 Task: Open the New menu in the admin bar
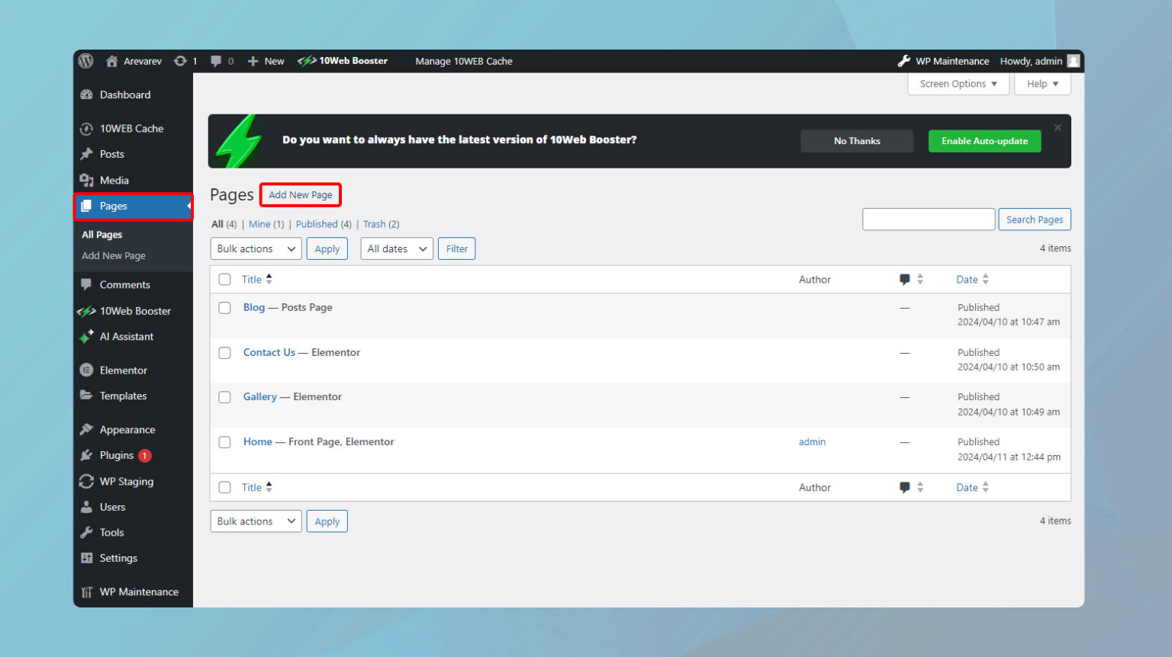point(266,61)
